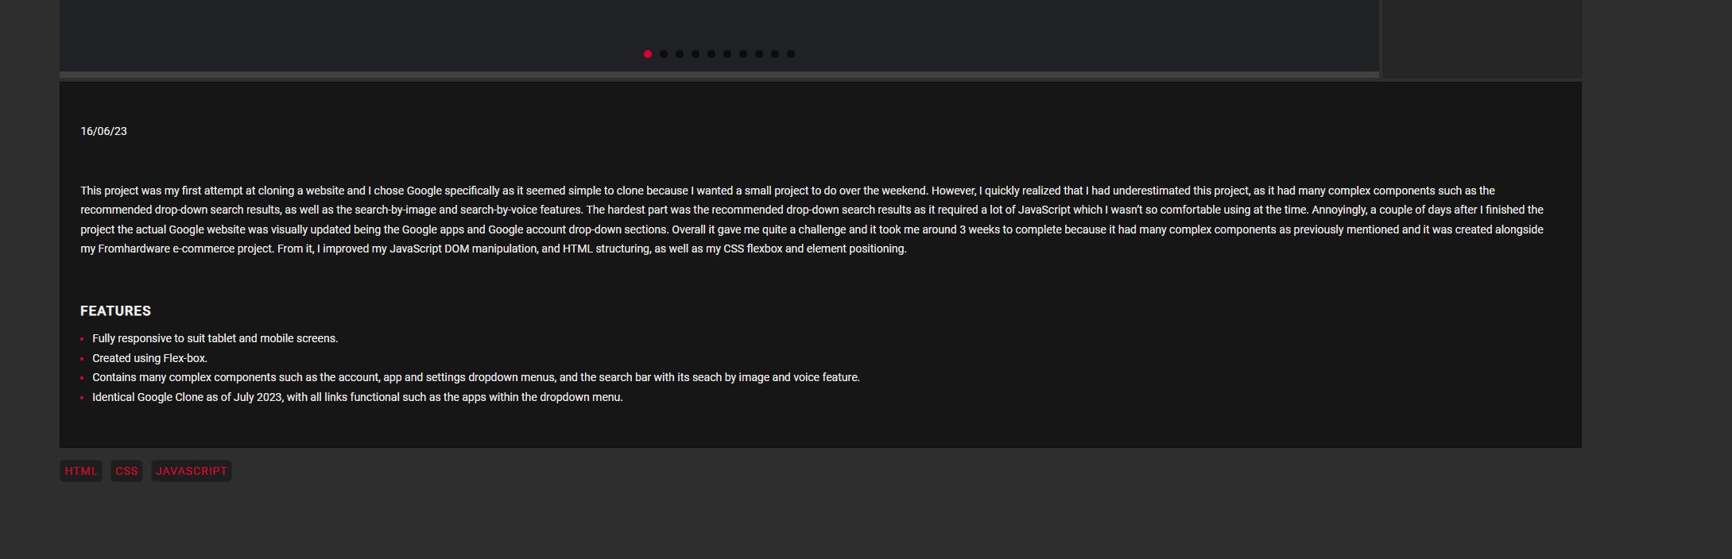Select the 'Fully responsive' feature bullet
Image resolution: width=1732 pixels, height=559 pixels.
(x=215, y=338)
